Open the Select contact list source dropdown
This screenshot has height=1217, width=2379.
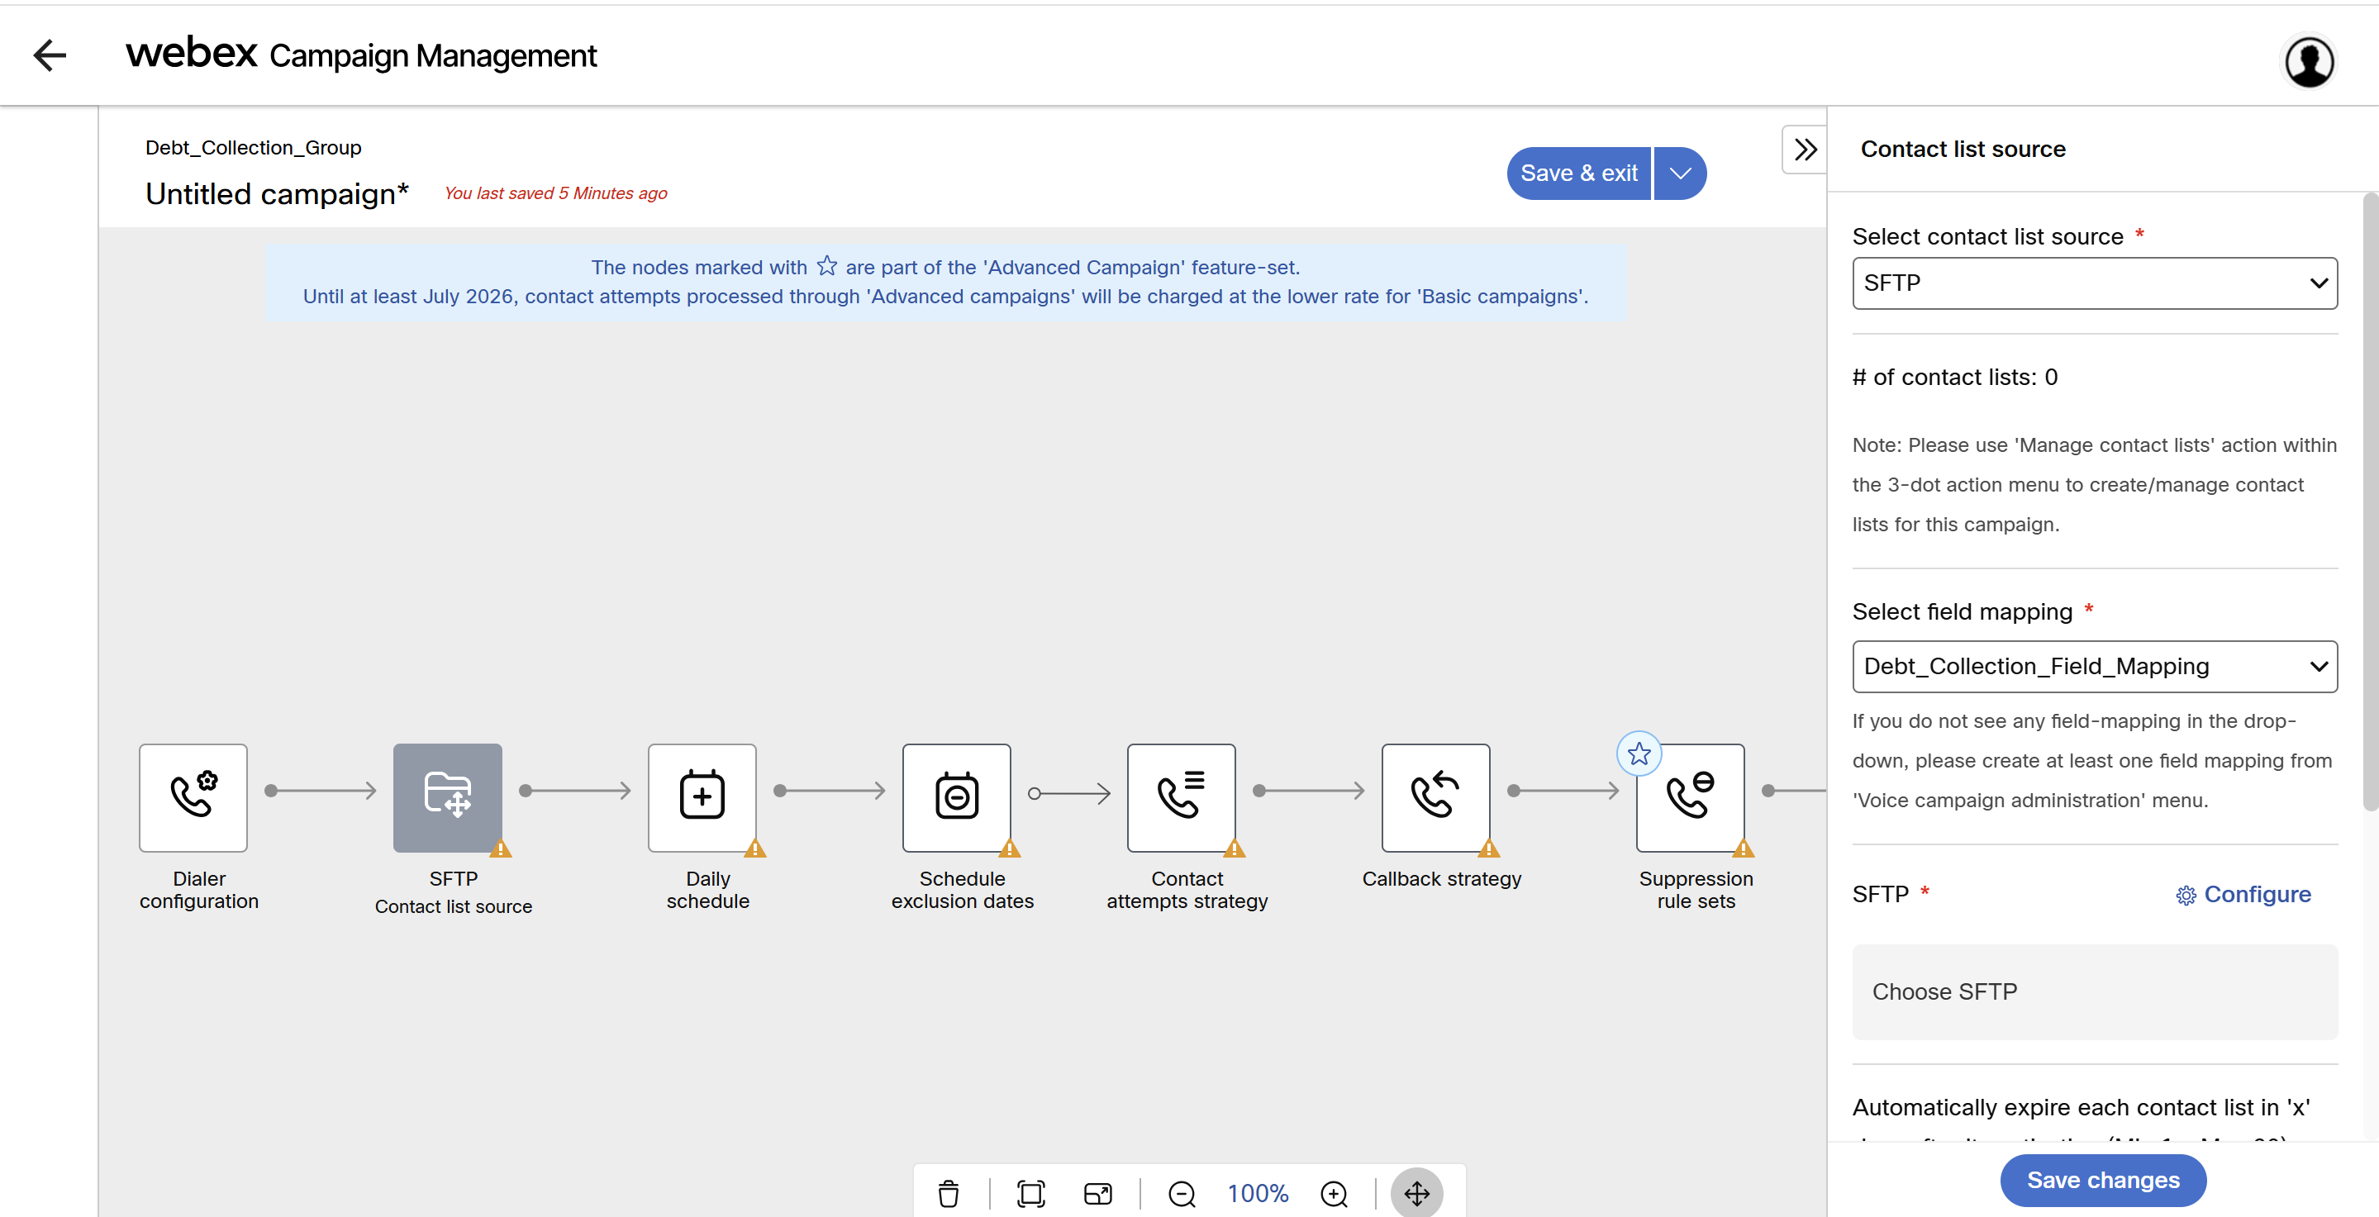[x=2094, y=283]
